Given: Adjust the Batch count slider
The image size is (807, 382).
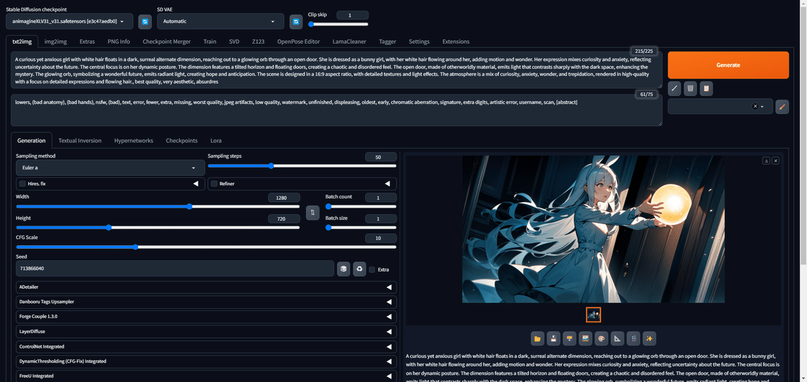Looking at the screenshot, I should click(361, 207).
